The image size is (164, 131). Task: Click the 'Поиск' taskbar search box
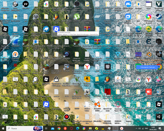(25, 128)
